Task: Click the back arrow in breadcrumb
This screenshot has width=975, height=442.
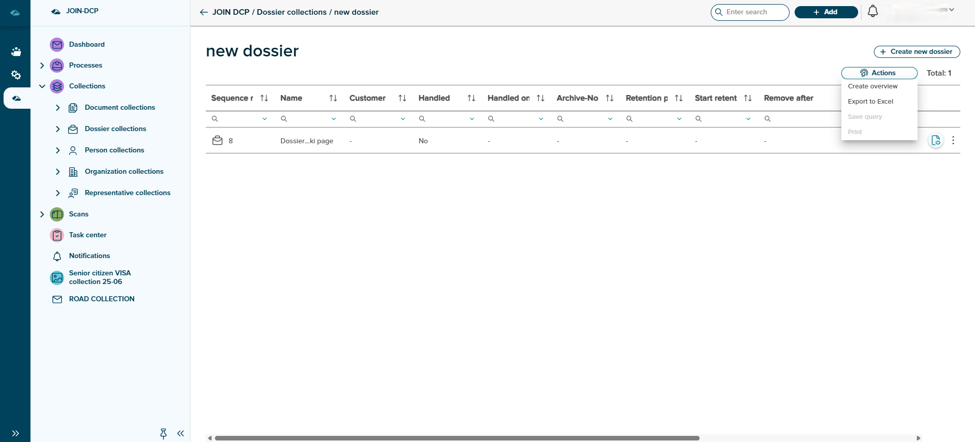Action: pyautogui.click(x=204, y=12)
